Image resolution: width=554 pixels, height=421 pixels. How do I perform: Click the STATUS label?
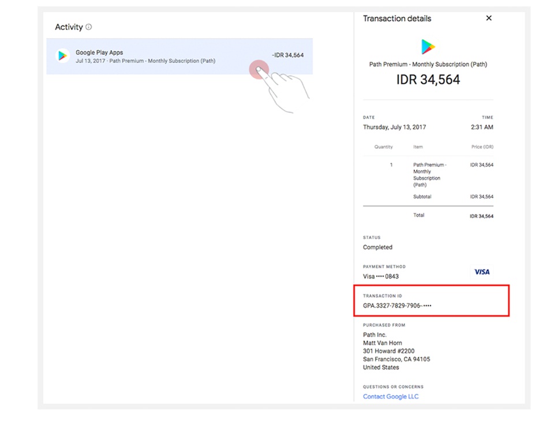point(372,238)
